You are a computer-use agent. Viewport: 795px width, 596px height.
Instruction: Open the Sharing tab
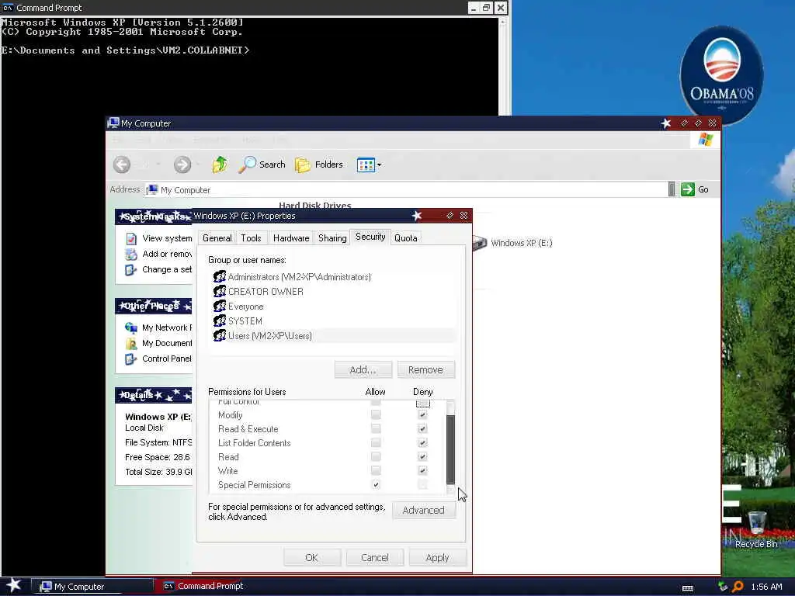coord(332,238)
